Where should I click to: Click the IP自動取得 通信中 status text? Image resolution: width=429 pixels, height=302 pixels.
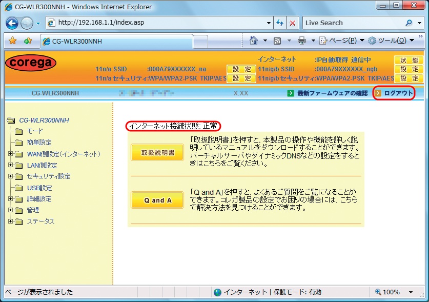[342, 59]
